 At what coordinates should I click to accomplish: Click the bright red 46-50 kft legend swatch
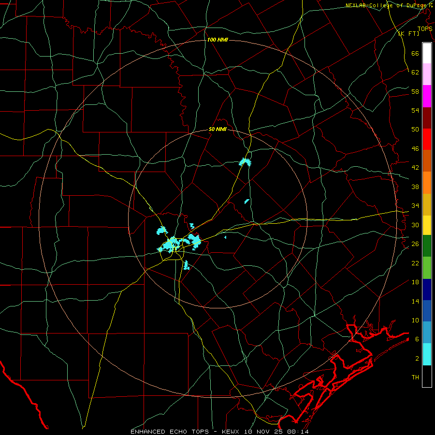pos(427,139)
